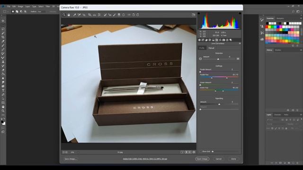The height and width of the screenshot is (170, 303).
Task: Open the Camera Calibration panel icon
Action: point(224,40)
